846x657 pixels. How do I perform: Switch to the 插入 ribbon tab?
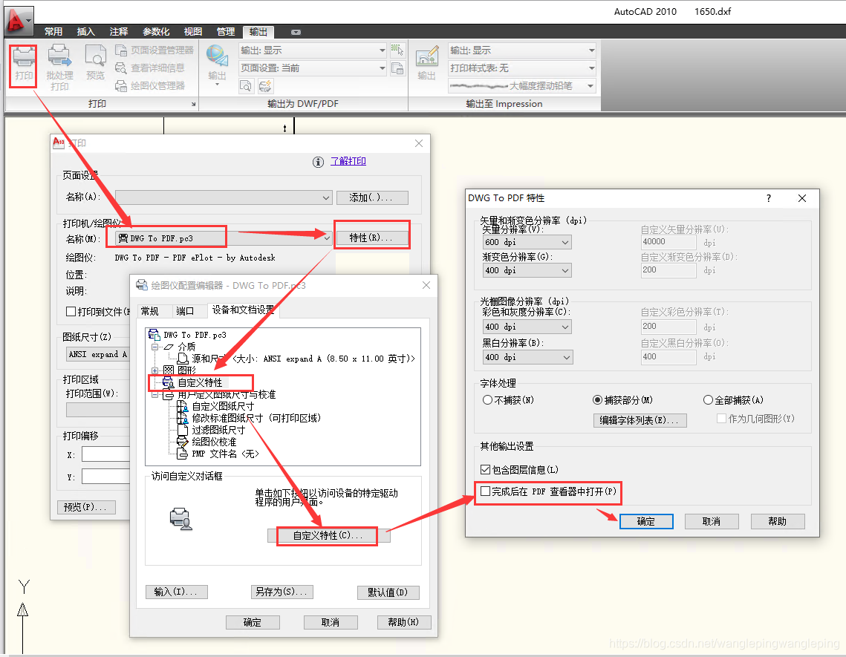[85, 32]
